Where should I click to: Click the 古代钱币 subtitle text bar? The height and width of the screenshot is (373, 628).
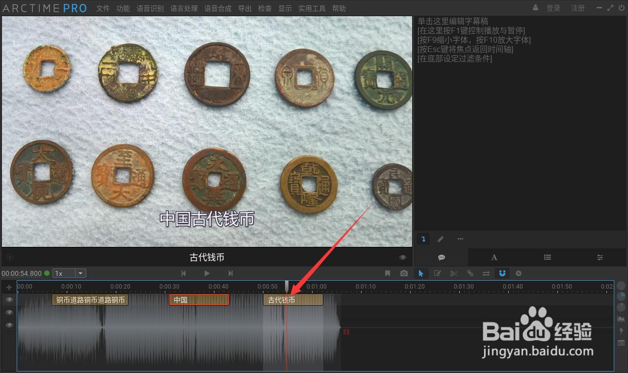click(x=207, y=257)
